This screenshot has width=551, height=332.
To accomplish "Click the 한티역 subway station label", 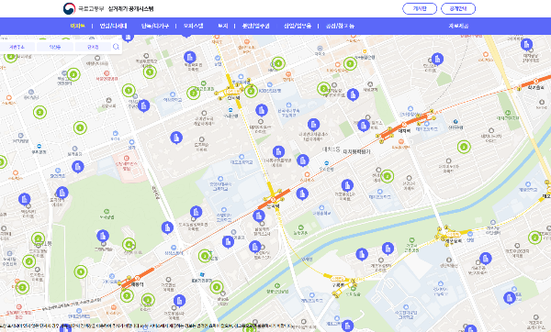I will (233, 98).
